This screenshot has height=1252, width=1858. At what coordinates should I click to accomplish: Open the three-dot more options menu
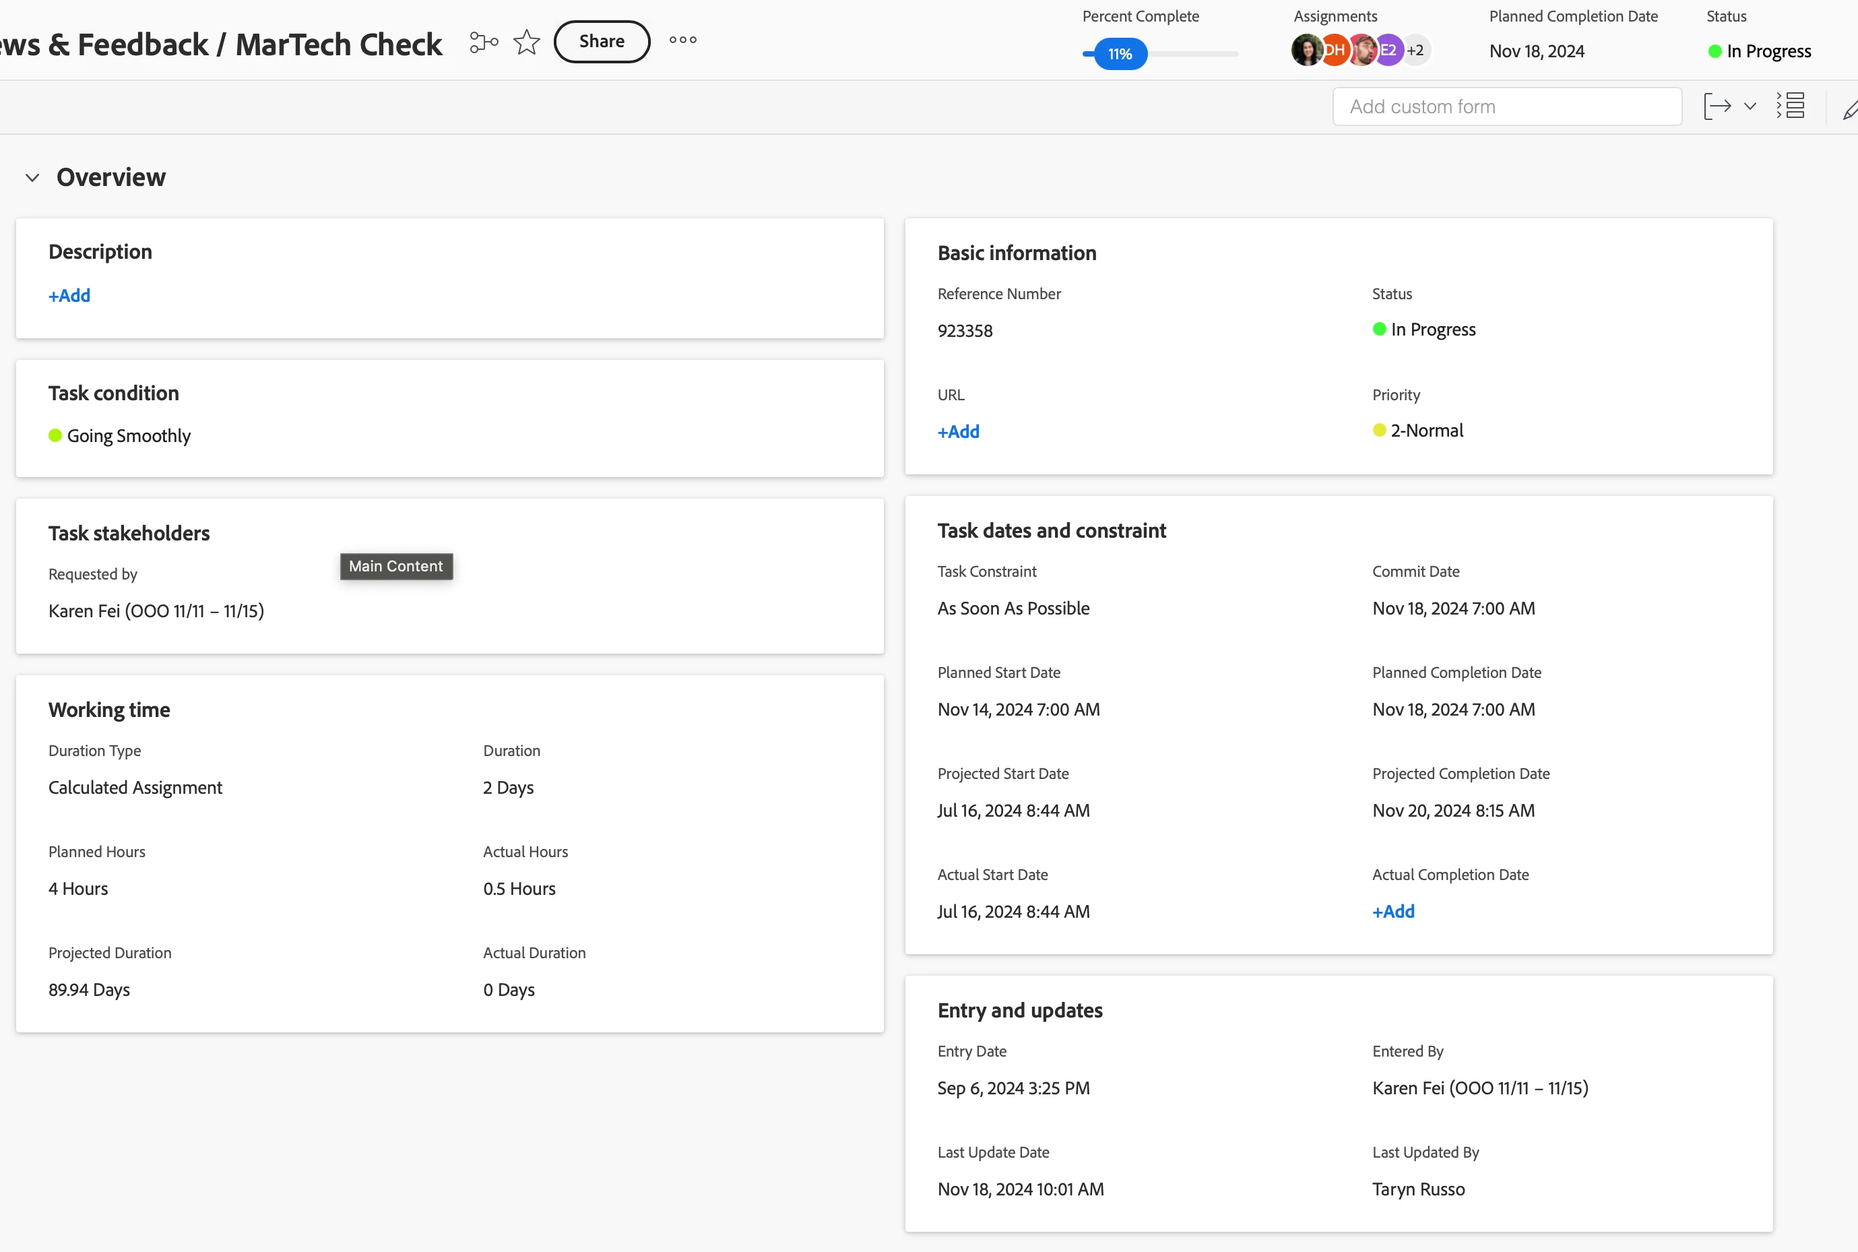coord(682,40)
